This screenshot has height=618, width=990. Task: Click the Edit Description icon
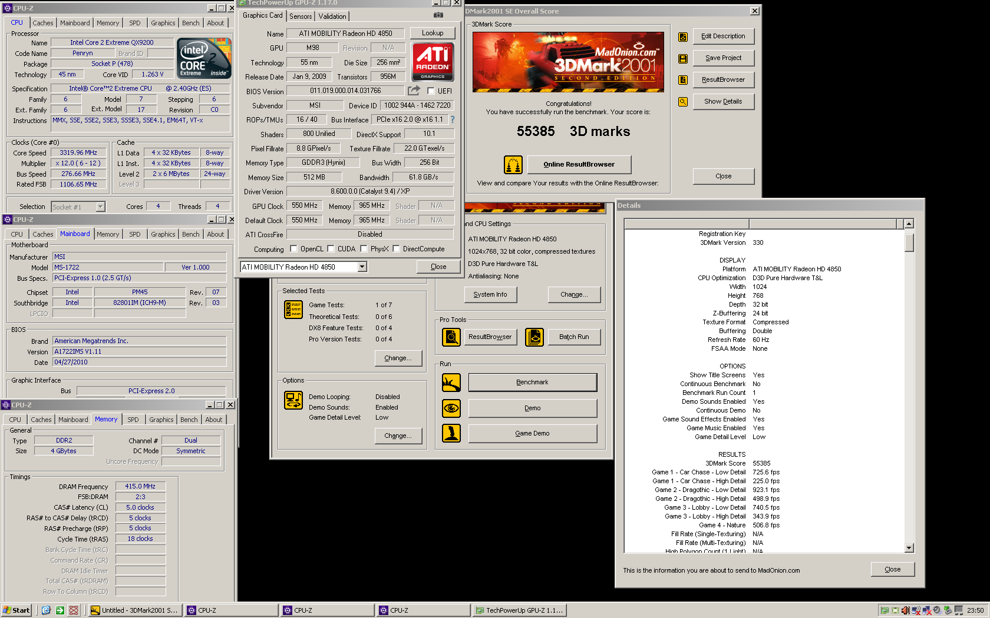click(682, 36)
